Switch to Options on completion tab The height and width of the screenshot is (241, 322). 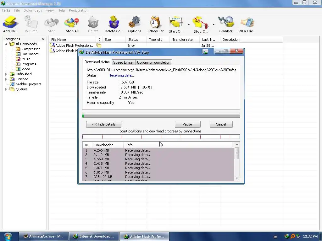tap(153, 62)
